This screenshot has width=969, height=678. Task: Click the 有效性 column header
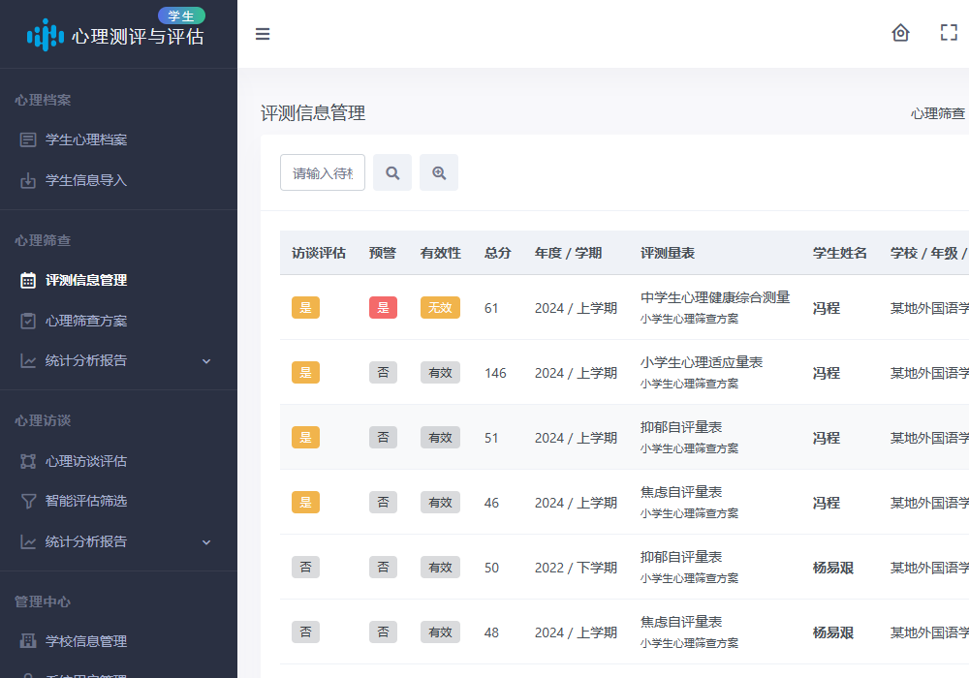point(441,253)
